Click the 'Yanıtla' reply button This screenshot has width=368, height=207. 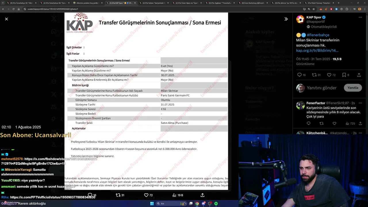click(x=353, y=88)
